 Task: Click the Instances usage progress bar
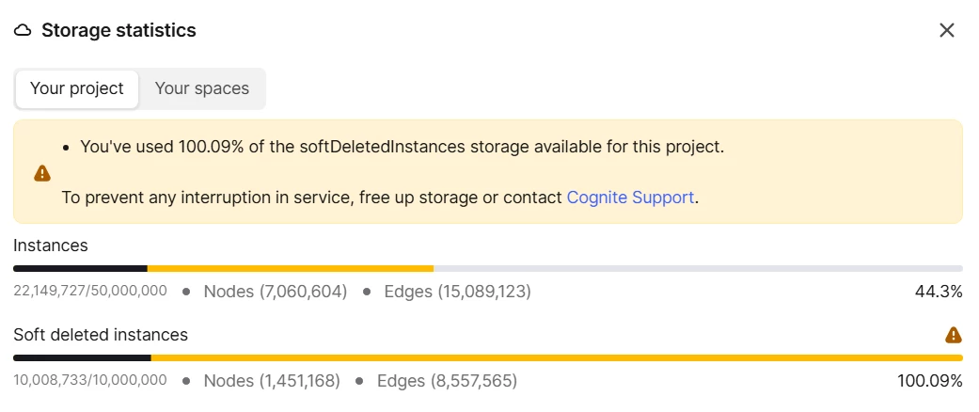[x=488, y=268]
